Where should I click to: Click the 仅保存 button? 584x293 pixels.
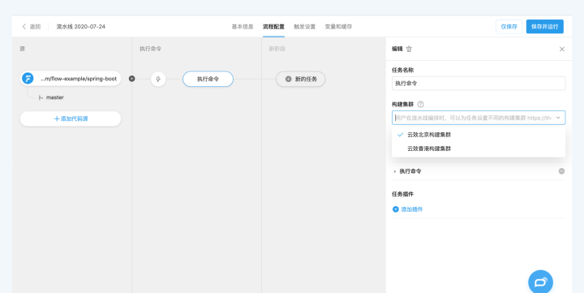point(509,27)
